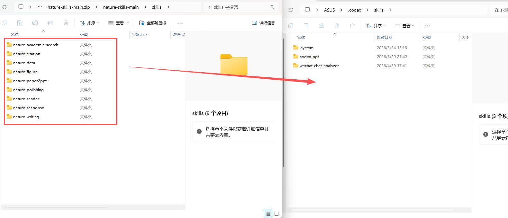The width and height of the screenshot is (508, 218).
Task: Toggle the 详细信息 details pane in left window
Action: pyautogui.click(x=263, y=23)
